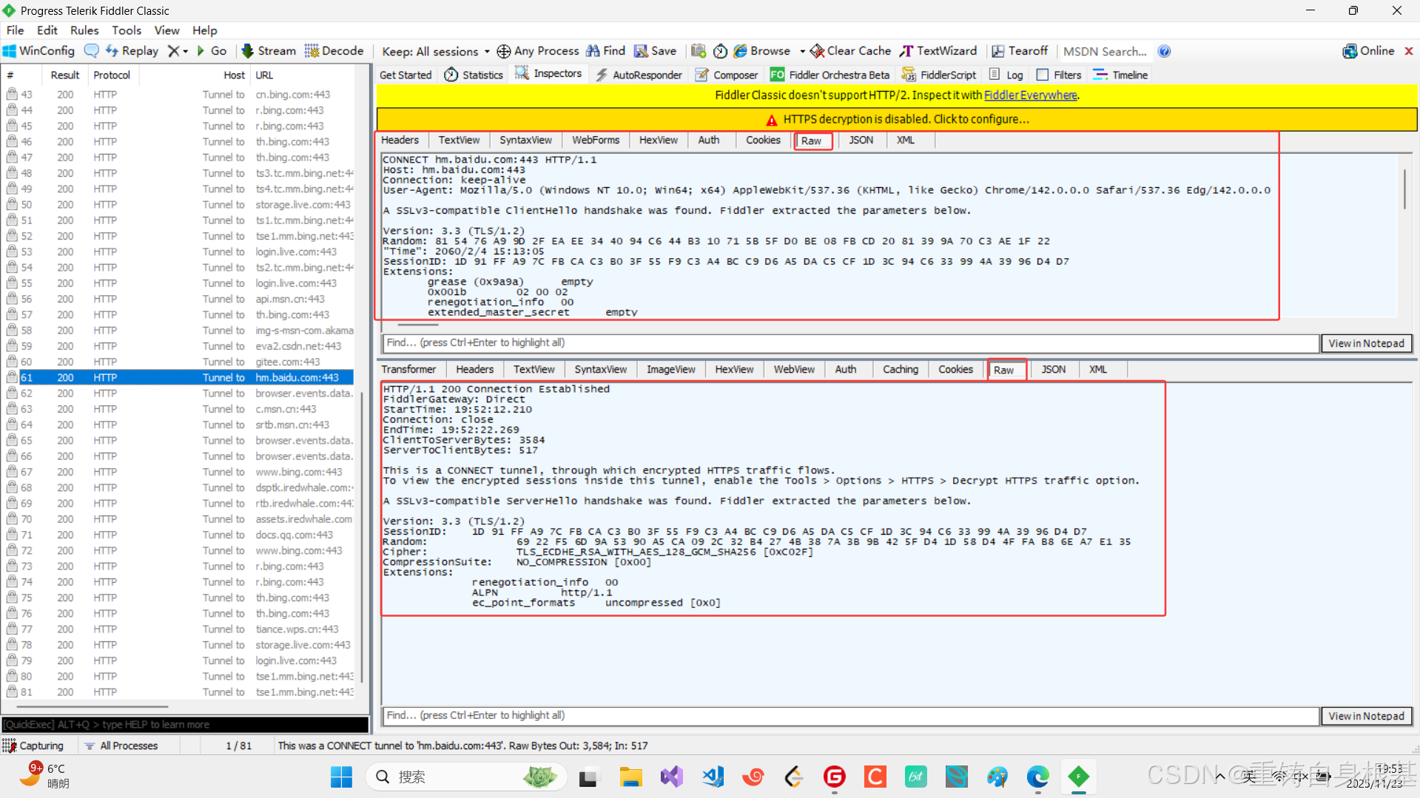Open the Rules menu
Viewport: 1420px width, 798px height.
pos(84,30)
